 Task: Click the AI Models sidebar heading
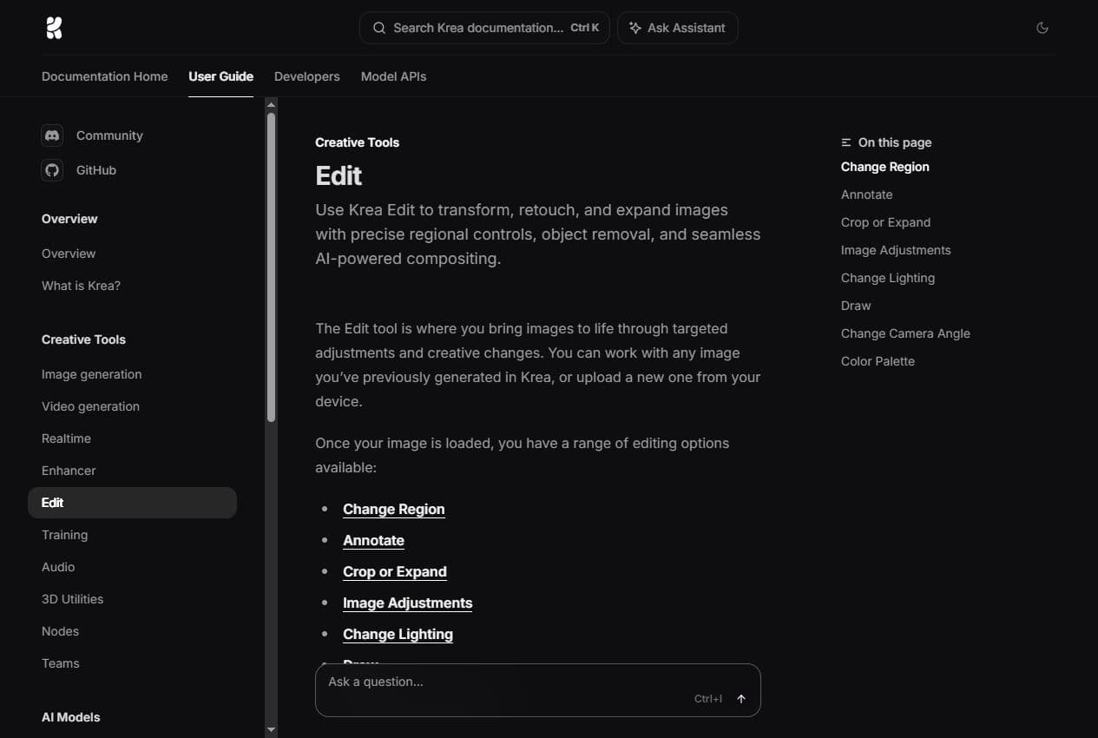(71, 717)
